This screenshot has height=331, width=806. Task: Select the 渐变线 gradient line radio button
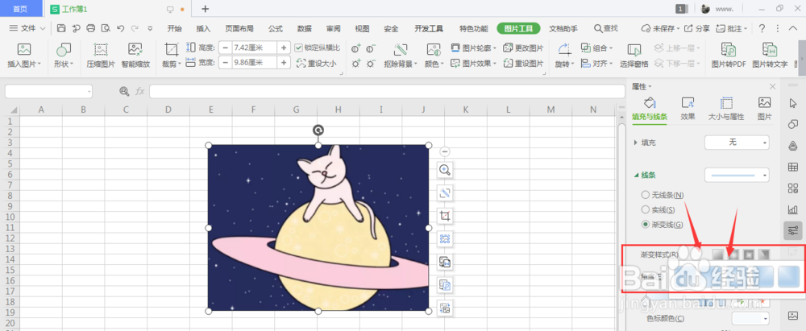645,224
